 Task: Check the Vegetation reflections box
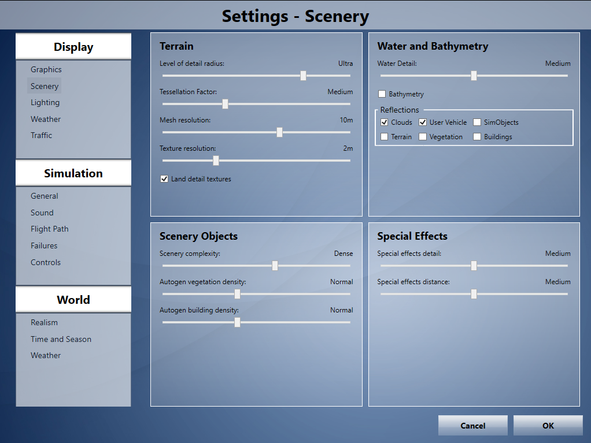[423, 137]
